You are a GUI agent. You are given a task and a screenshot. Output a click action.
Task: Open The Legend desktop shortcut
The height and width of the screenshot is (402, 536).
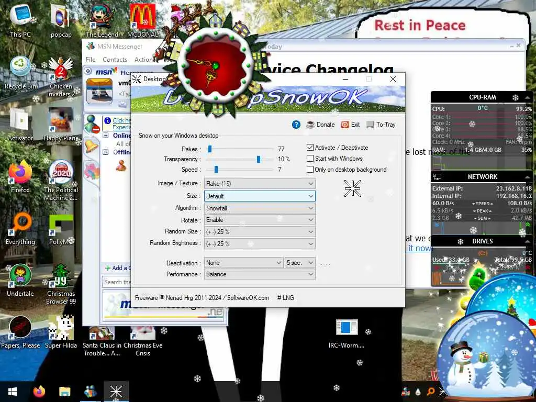[x=102, y=20]
